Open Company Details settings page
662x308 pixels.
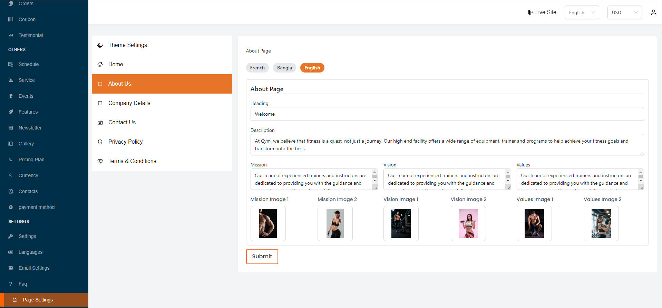129,103
